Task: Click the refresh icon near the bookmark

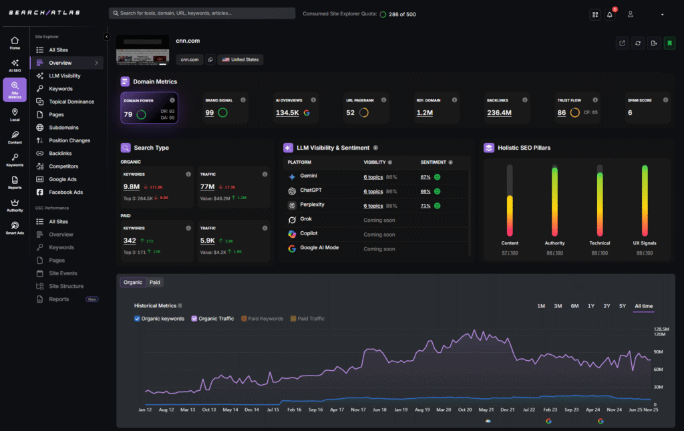Action: [x=637, y=42]
